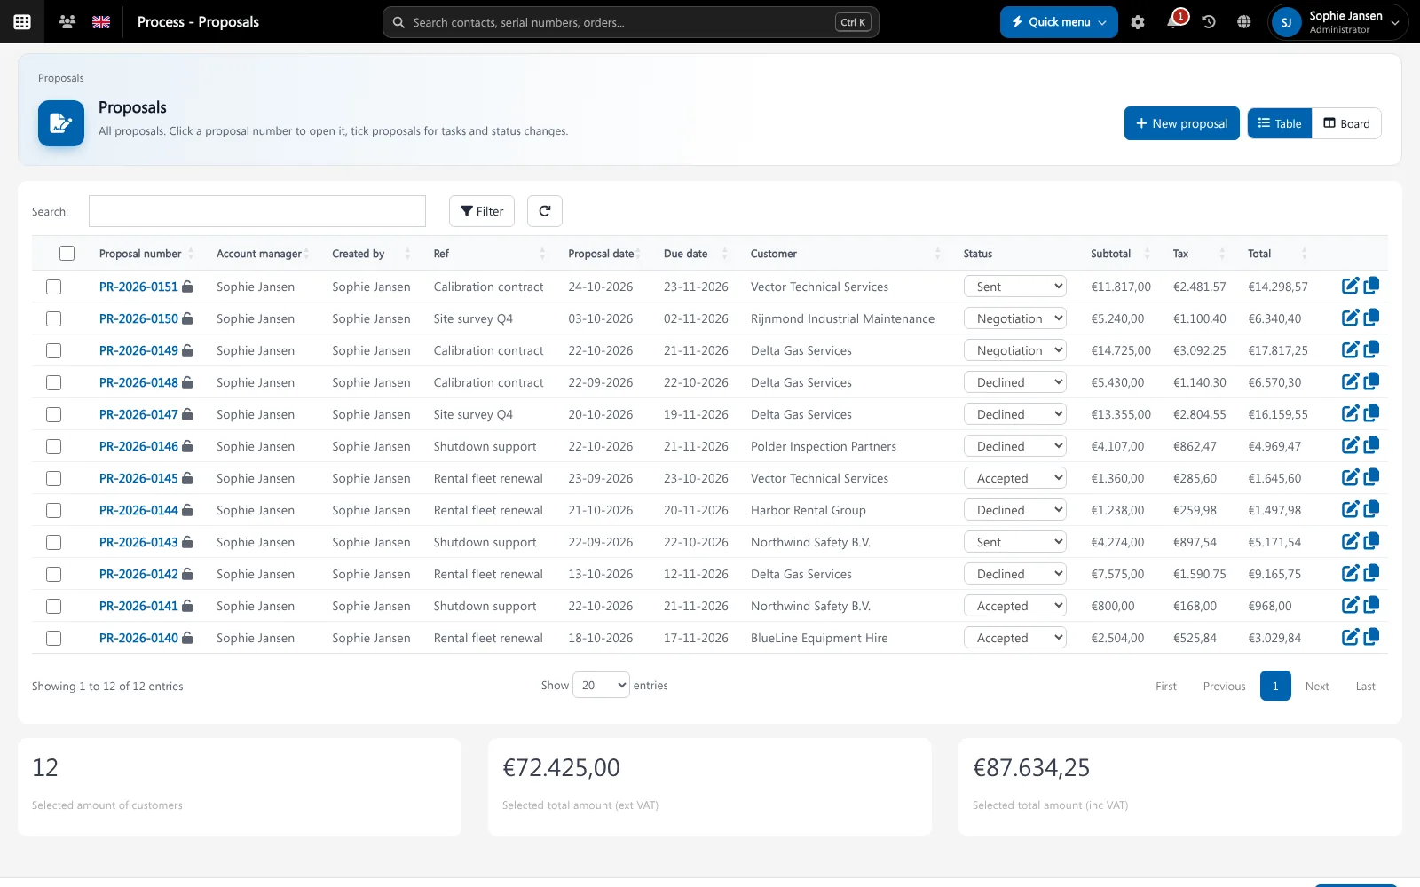
Task: Edit proposal PR-2026-0143 via pencil icon
Action: (x=1350, y=541)
